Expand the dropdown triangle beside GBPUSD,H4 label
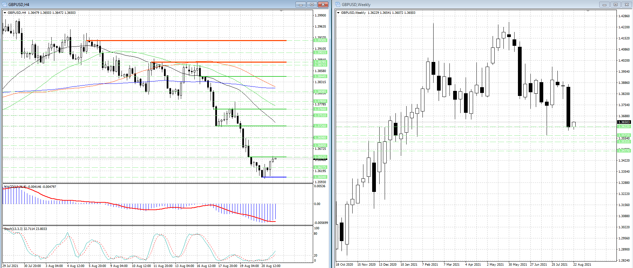The width and height of the screenshot is (633, 268). pos(5,13)
